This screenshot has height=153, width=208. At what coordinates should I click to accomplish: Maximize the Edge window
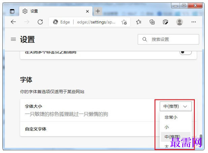point(184,6)
